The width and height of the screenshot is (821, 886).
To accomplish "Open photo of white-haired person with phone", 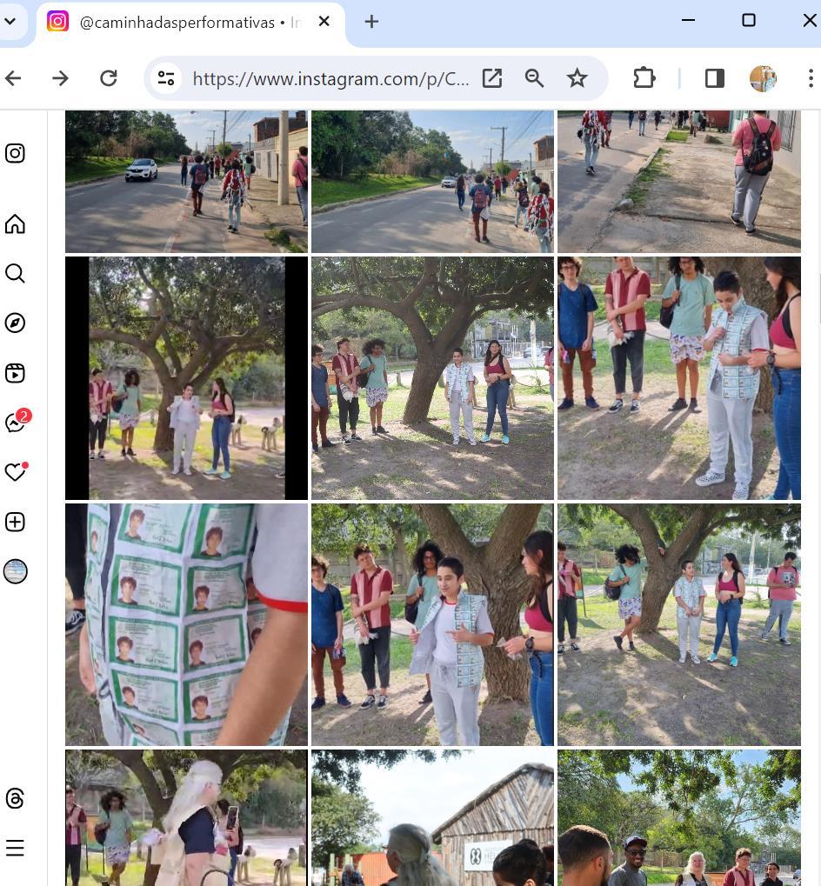I will click(186, 817).
